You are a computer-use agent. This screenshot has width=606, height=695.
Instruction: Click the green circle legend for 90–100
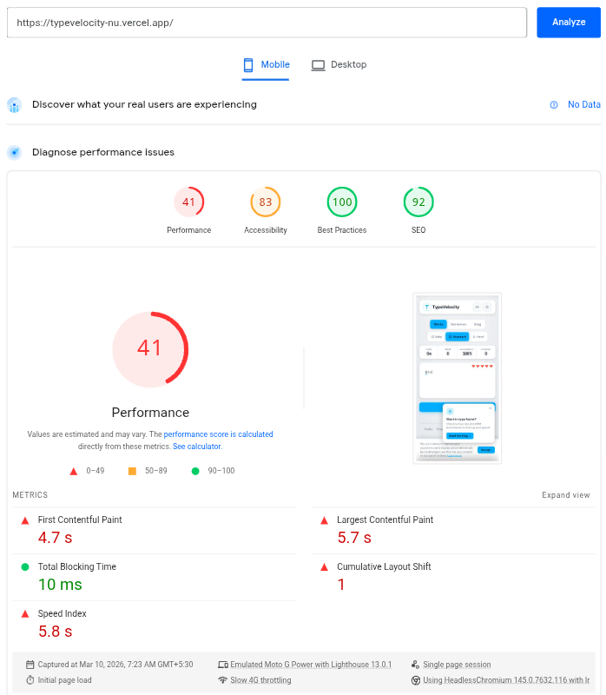(195, 471)
